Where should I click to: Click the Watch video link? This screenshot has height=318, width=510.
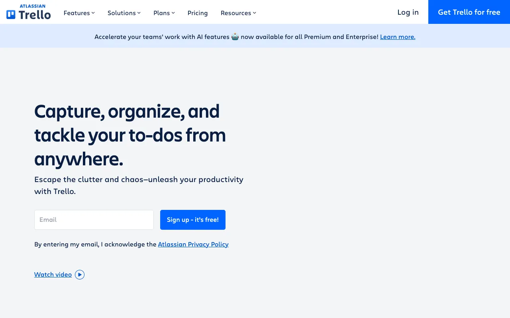coord(53,274)
